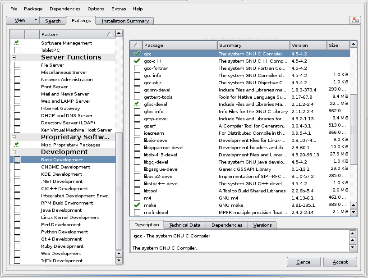Click the Software Management pattern status icon
Image resolution: width=368 pixels, height=278 pixels.
[16, 43]
